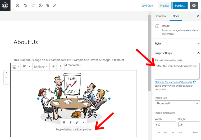
Task: Click Save Draft link
Action: pyautogui.click(x=147, y=6)
